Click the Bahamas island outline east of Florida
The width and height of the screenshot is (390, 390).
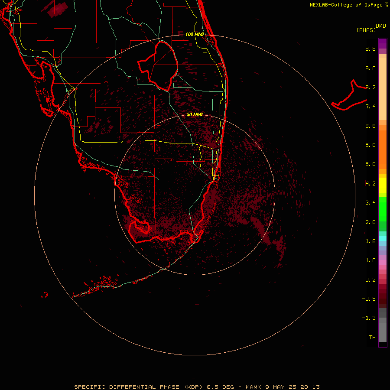[x=349, y=95]
